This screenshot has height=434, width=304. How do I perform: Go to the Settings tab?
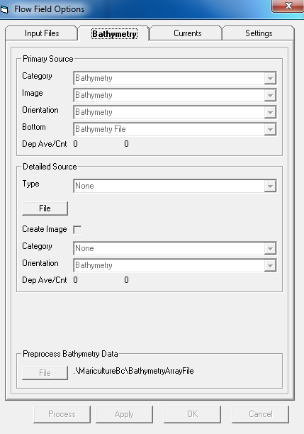(x=259, y=33)
